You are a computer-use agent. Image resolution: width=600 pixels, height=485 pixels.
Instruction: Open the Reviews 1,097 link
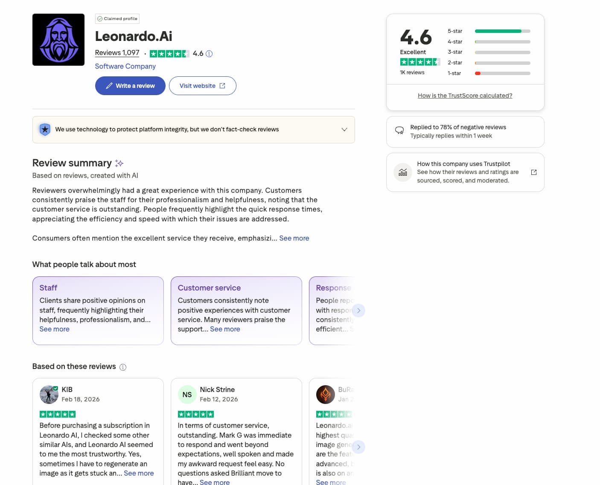click(117, 52)
